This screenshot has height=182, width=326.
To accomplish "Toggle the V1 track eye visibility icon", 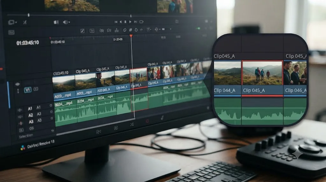I will pos(17,84).
